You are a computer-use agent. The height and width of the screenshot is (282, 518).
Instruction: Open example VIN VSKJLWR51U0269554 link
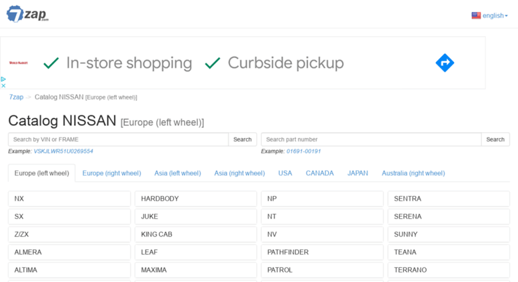63,151
